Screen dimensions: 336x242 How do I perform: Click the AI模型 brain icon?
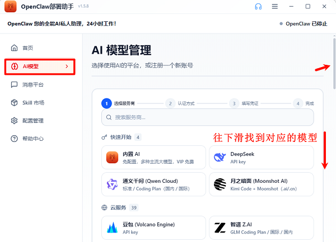[15, 67]
